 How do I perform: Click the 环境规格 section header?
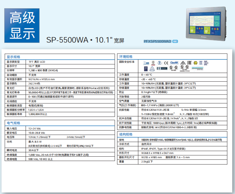point(126,57)
